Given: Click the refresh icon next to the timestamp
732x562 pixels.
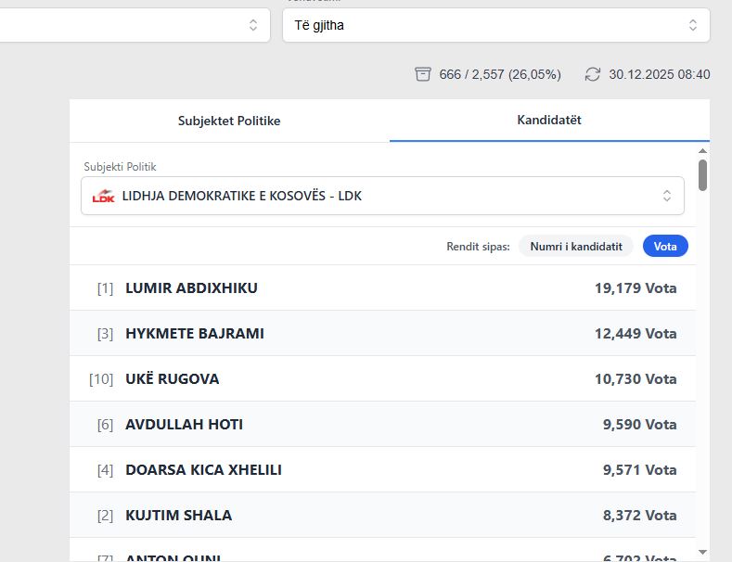Looking at the screenshot, I should click(x=593, y=74).
